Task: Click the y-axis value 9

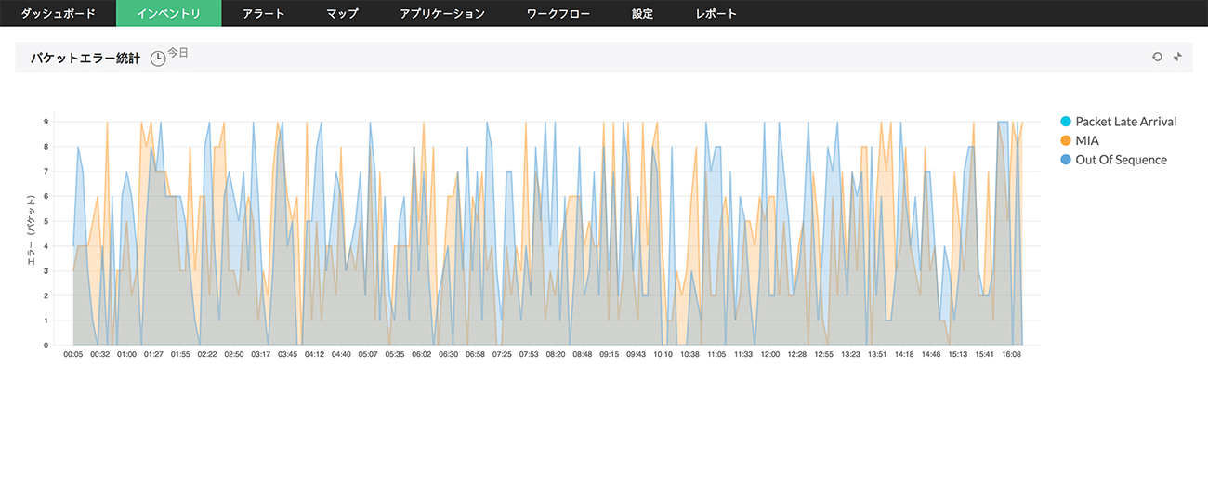Action: (46, 121)
